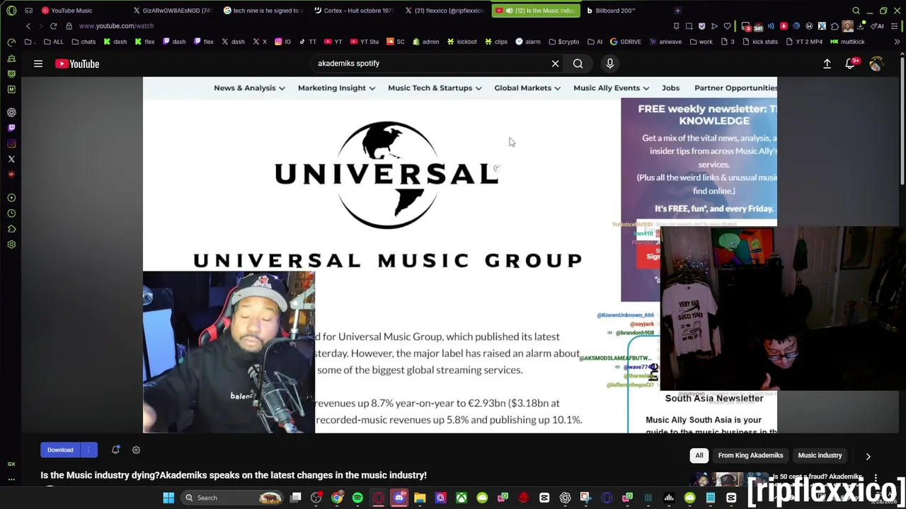
Task: Open the Windows Start menu
Action: [168, 498]
